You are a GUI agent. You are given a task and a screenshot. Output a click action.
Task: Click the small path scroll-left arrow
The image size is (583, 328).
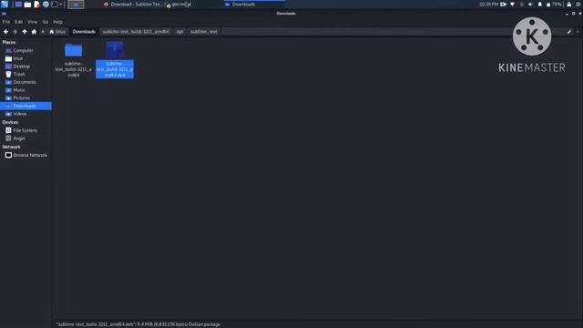pos(43,32)
